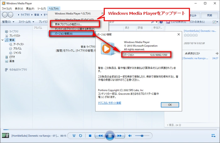Skip to the previous track
Viewport: 220px width, 143px height.
tap(99, 136)
